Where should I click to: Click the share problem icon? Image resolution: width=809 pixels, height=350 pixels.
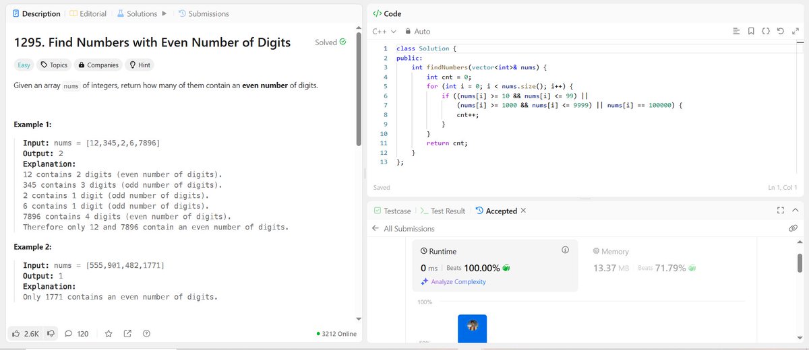pos(127,334)
